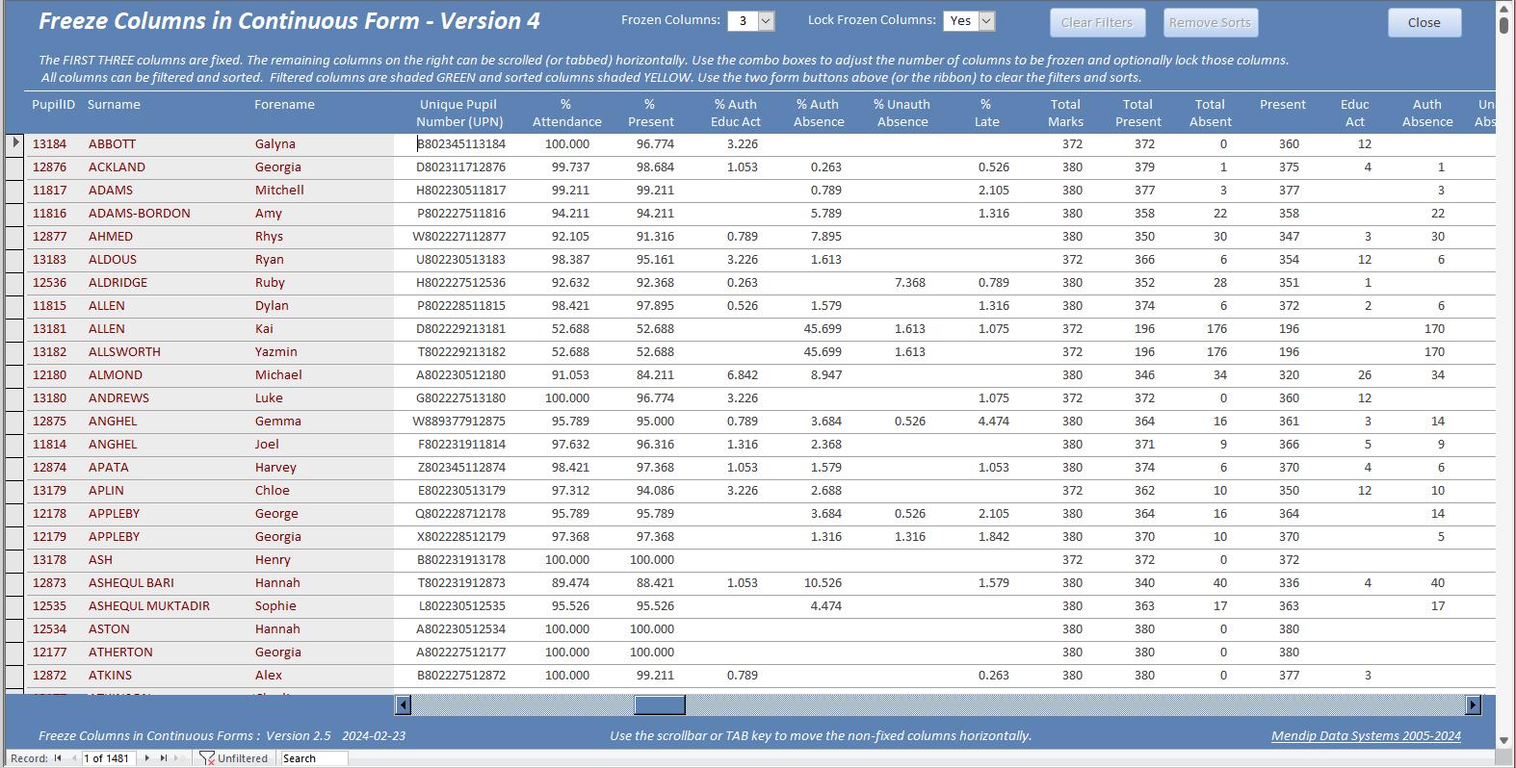
Task: Go to the first record navigation icon
Action: point(58,758)
